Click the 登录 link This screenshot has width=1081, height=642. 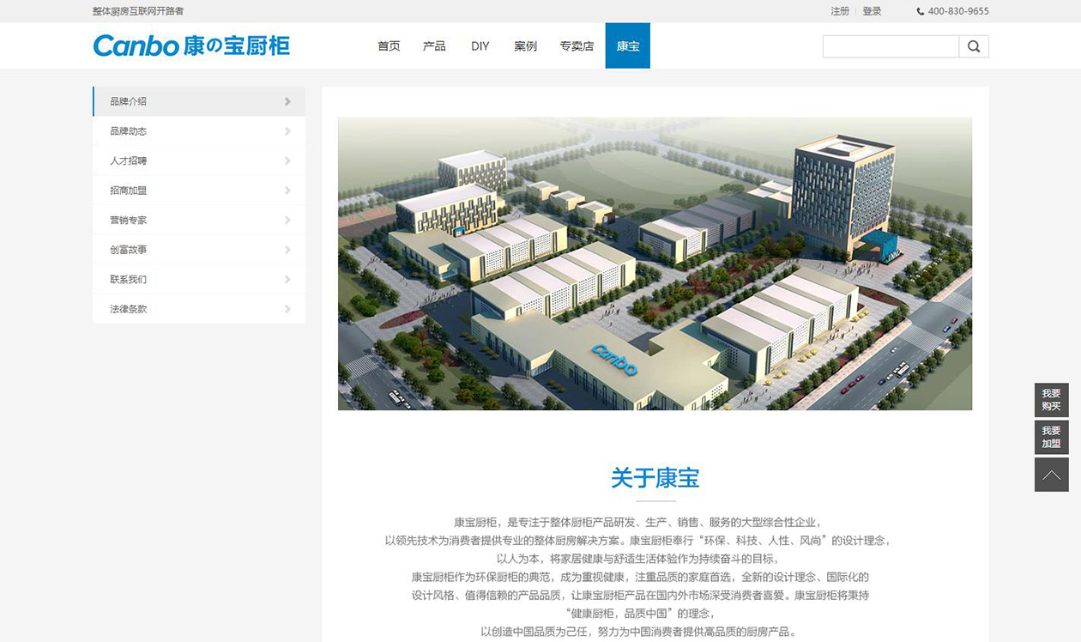[x=872, y=11]
